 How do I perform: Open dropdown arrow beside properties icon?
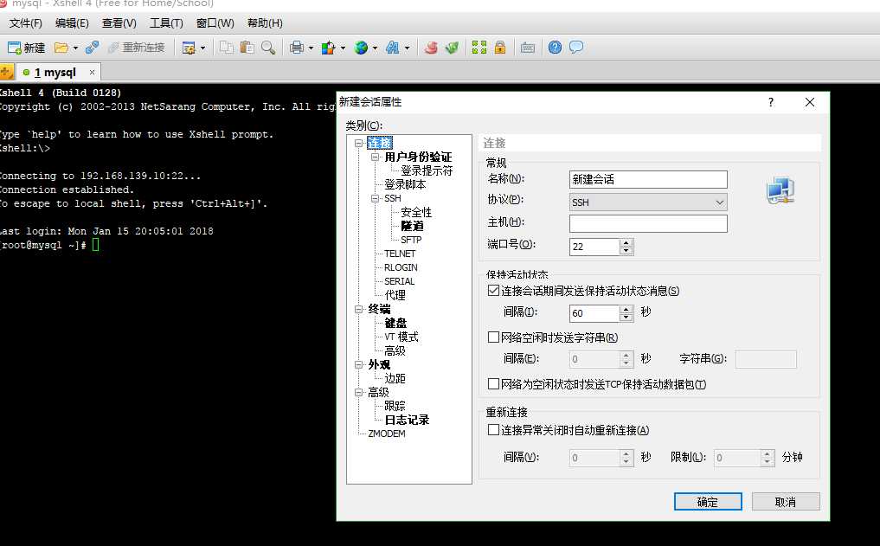(x=202, y=48)
